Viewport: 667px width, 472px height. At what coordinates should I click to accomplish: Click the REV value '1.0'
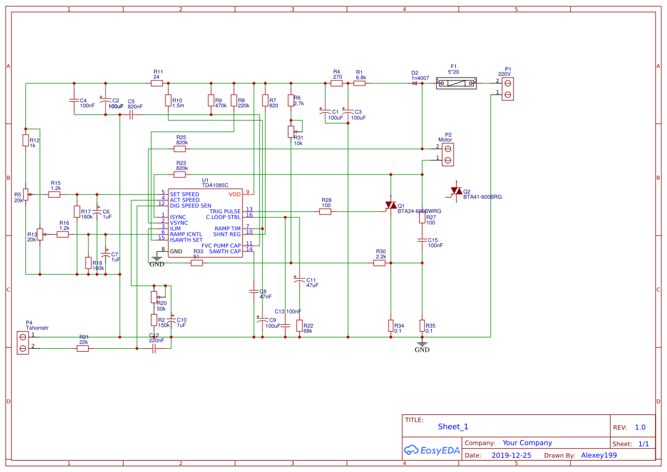[640, 428]
